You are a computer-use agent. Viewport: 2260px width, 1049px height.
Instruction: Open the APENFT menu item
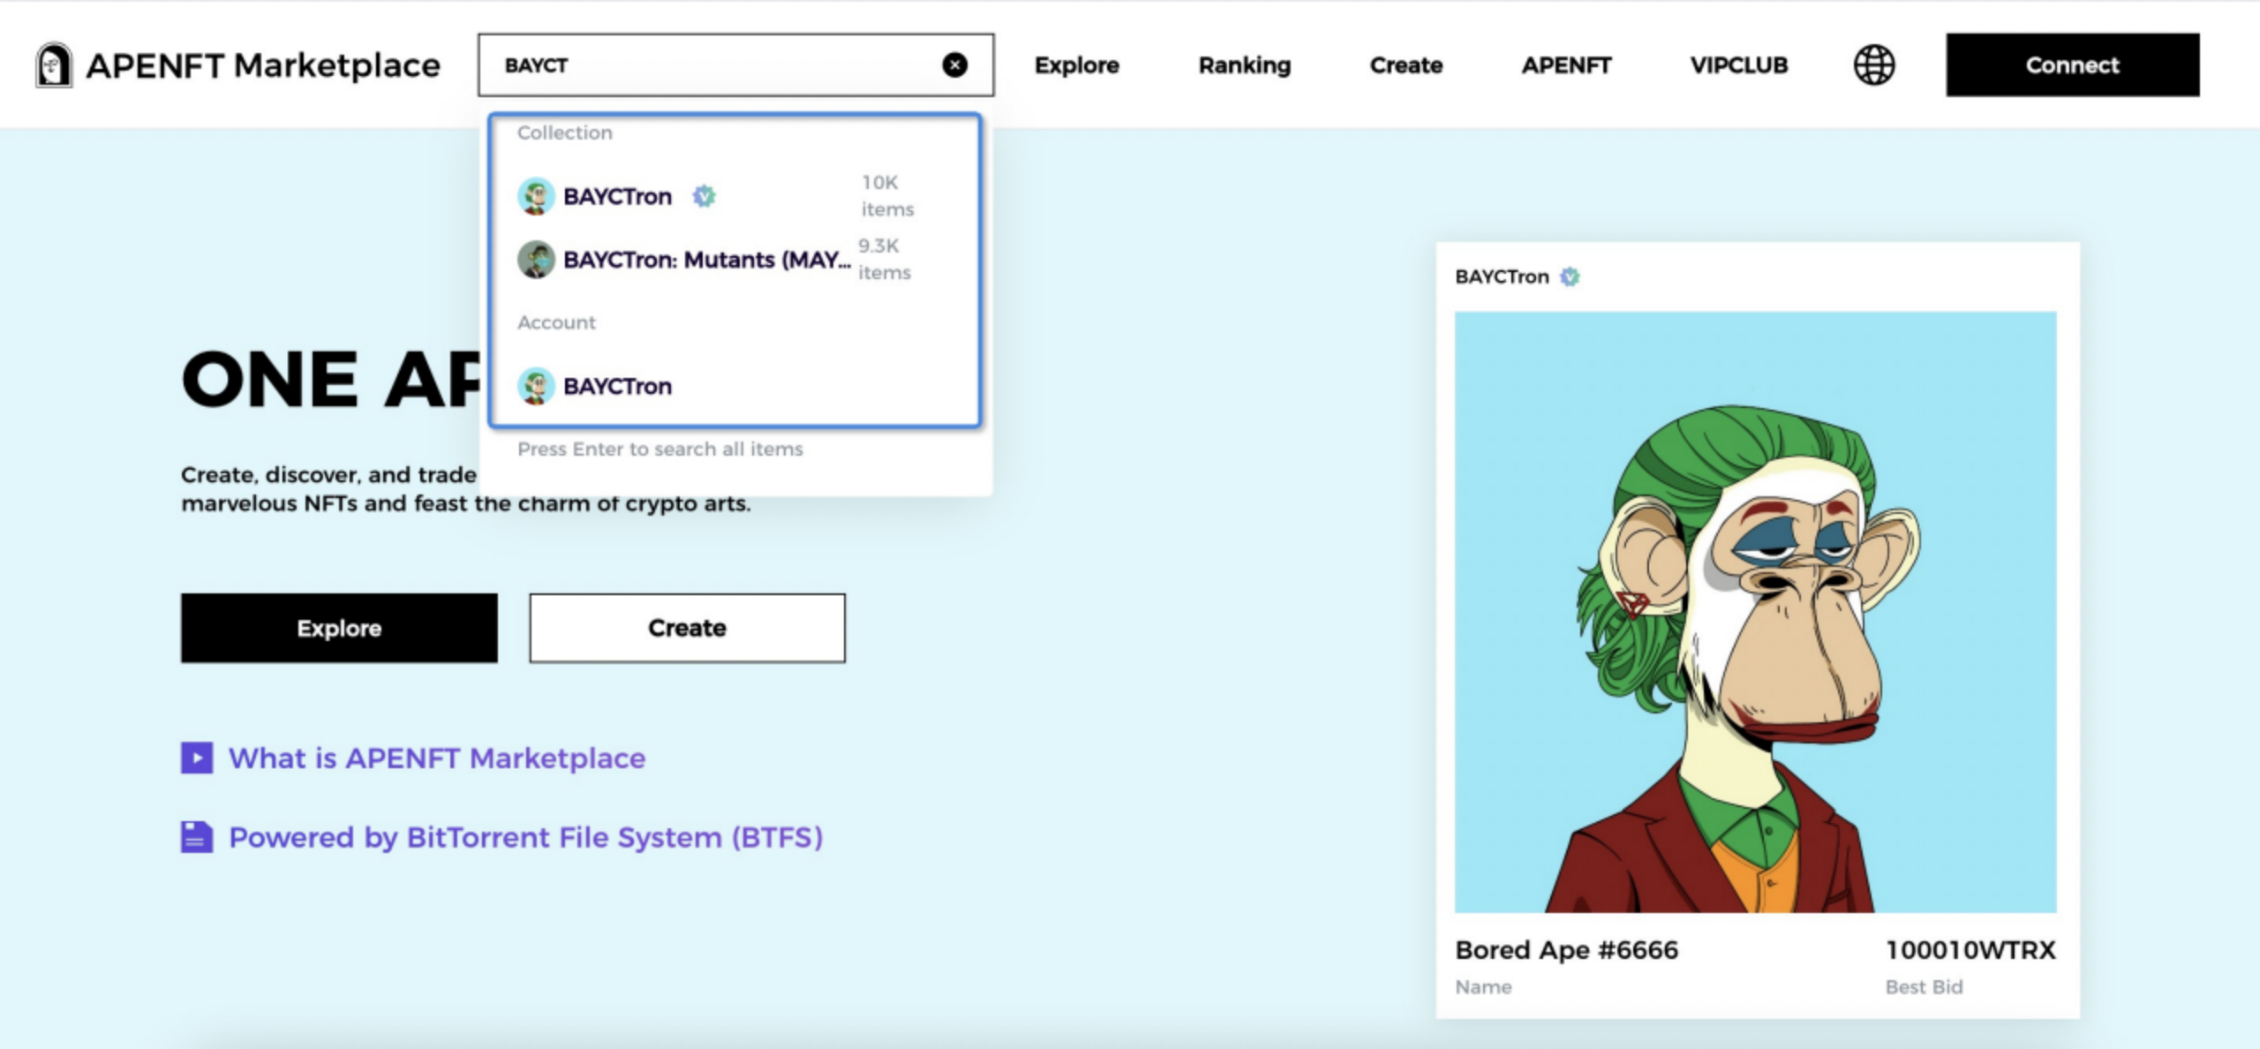tap(1566, 65)
